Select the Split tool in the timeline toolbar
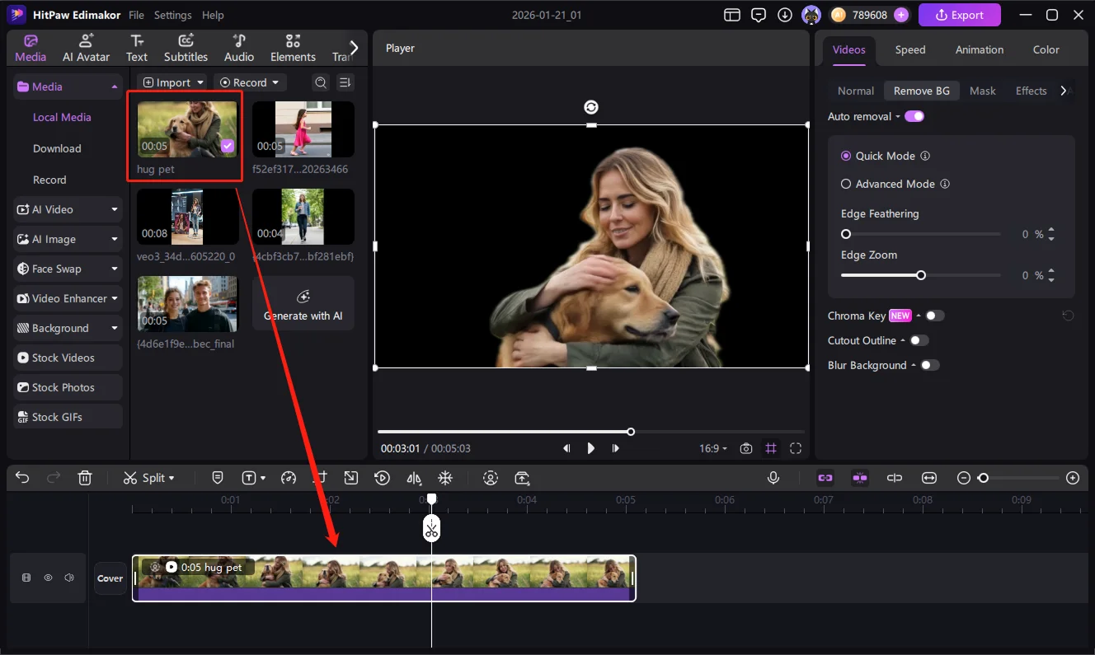The image size is (1095, 655). coord(148,478)
